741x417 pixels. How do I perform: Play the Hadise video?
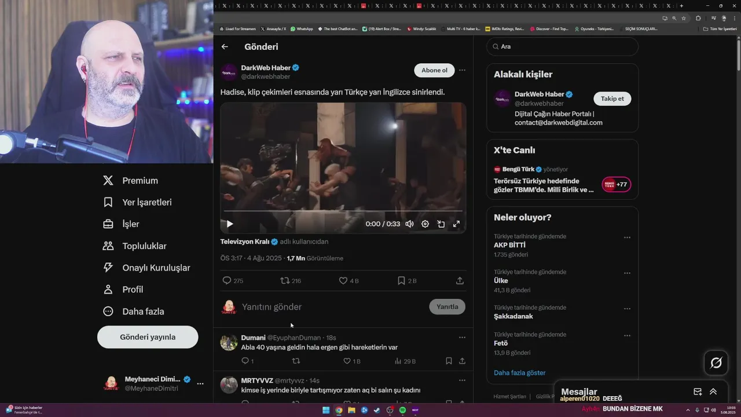(x=230, y=224)
